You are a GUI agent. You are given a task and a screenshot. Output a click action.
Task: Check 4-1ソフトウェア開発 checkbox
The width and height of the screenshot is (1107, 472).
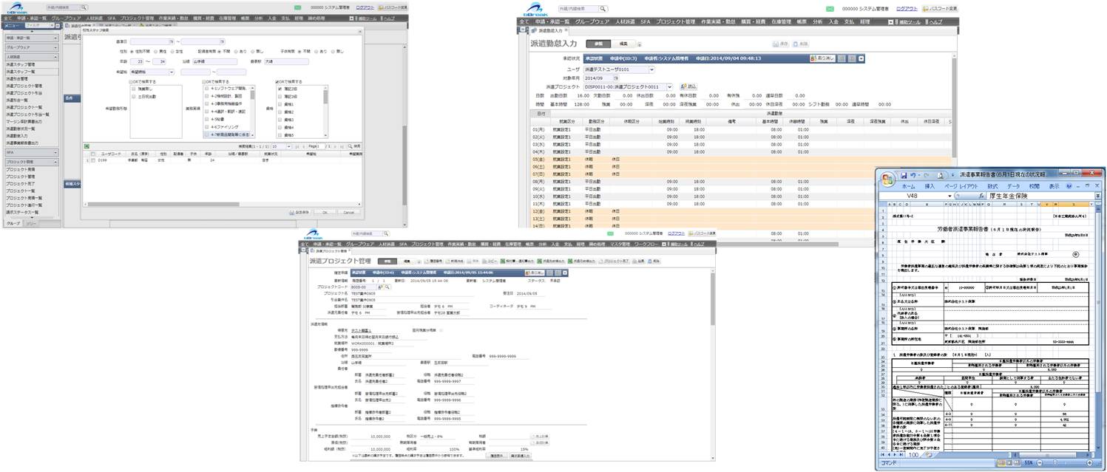[x=206, y=89]
